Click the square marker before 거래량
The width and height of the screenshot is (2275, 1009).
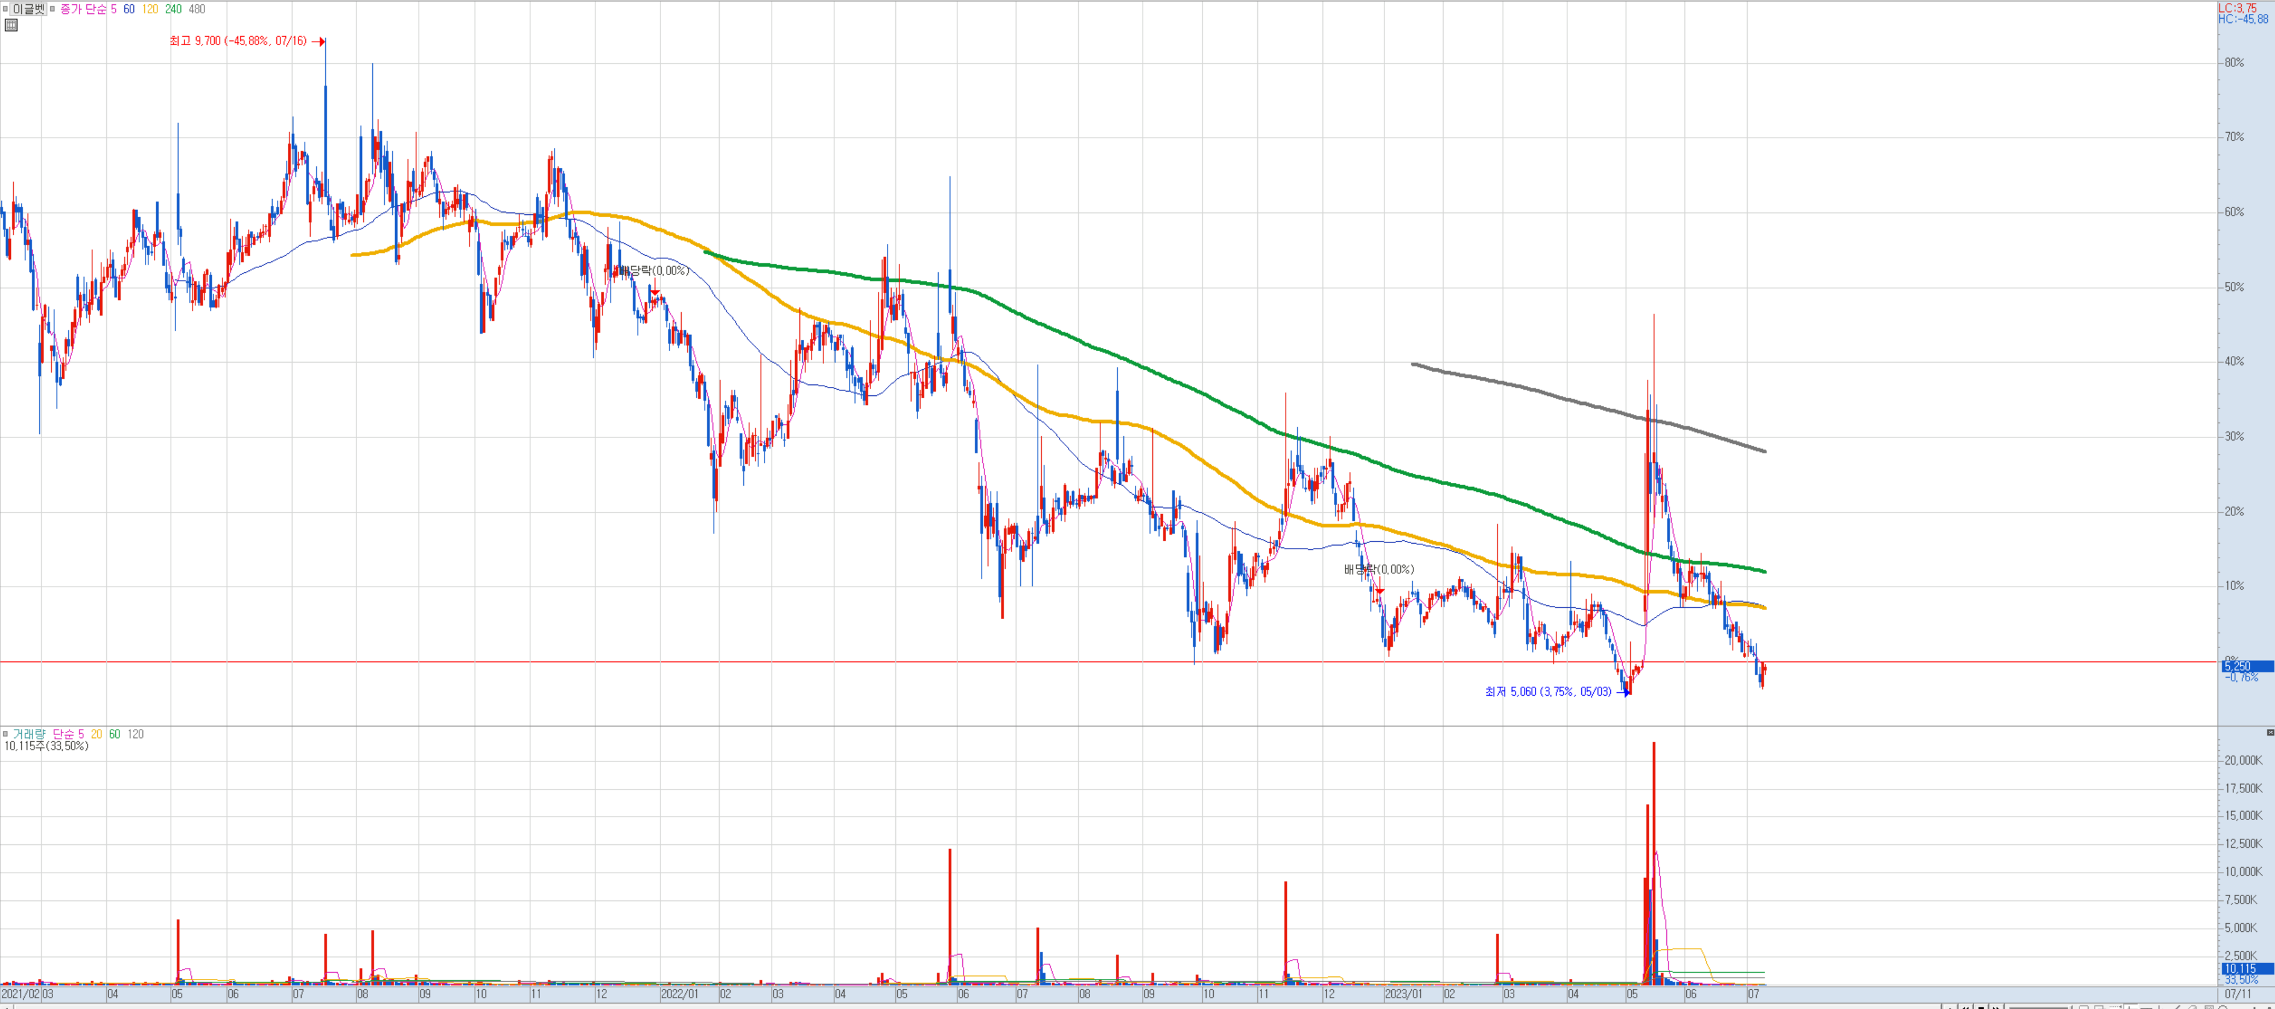[x=5, y=733]
